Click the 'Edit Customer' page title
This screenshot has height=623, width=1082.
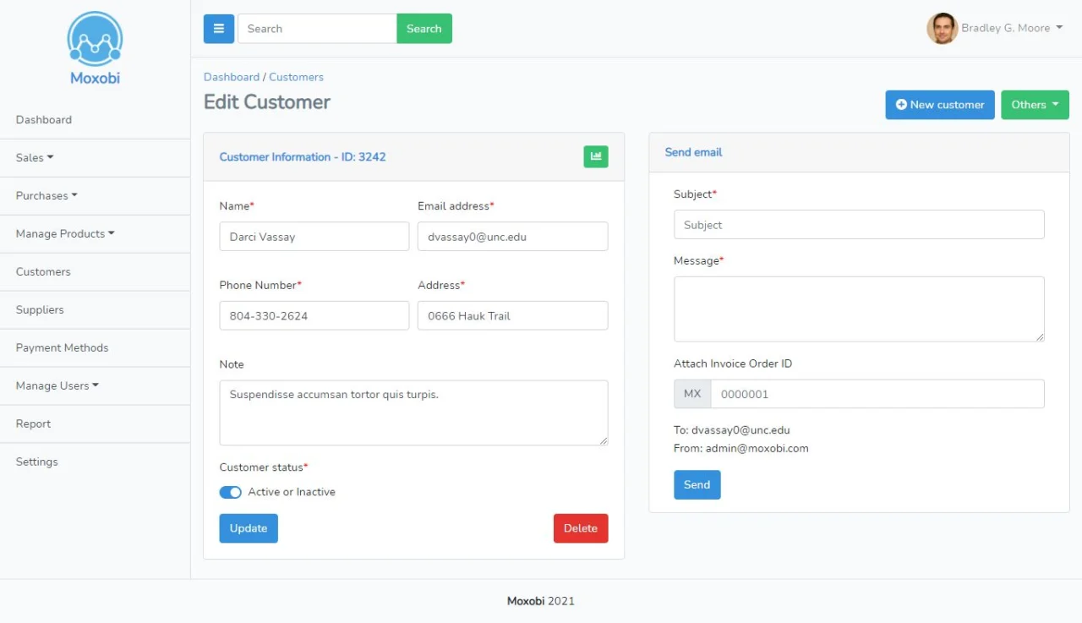pyautogui.click(x=267, y=102)
